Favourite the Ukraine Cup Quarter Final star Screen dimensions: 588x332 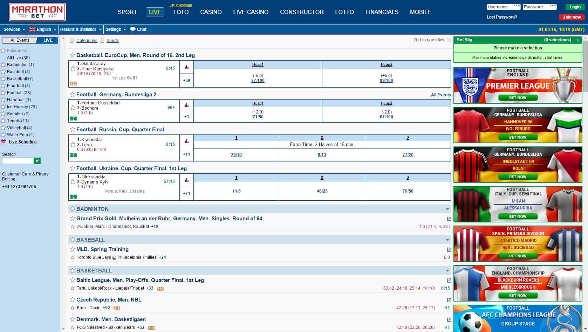coord(73,168)
